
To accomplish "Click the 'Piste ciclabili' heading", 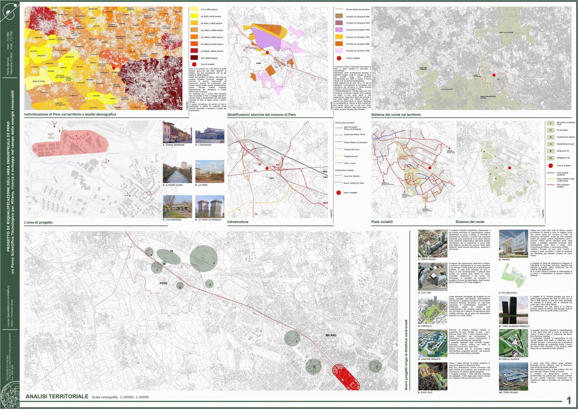I will [382, 222].
